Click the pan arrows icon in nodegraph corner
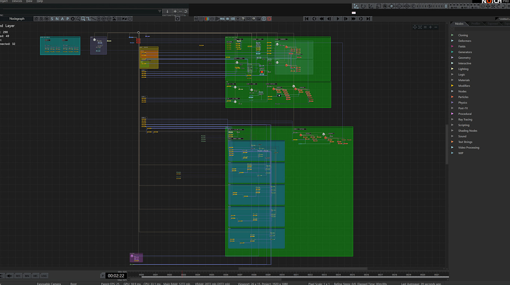This screenshot has width=510, height=285. (414, 27)
